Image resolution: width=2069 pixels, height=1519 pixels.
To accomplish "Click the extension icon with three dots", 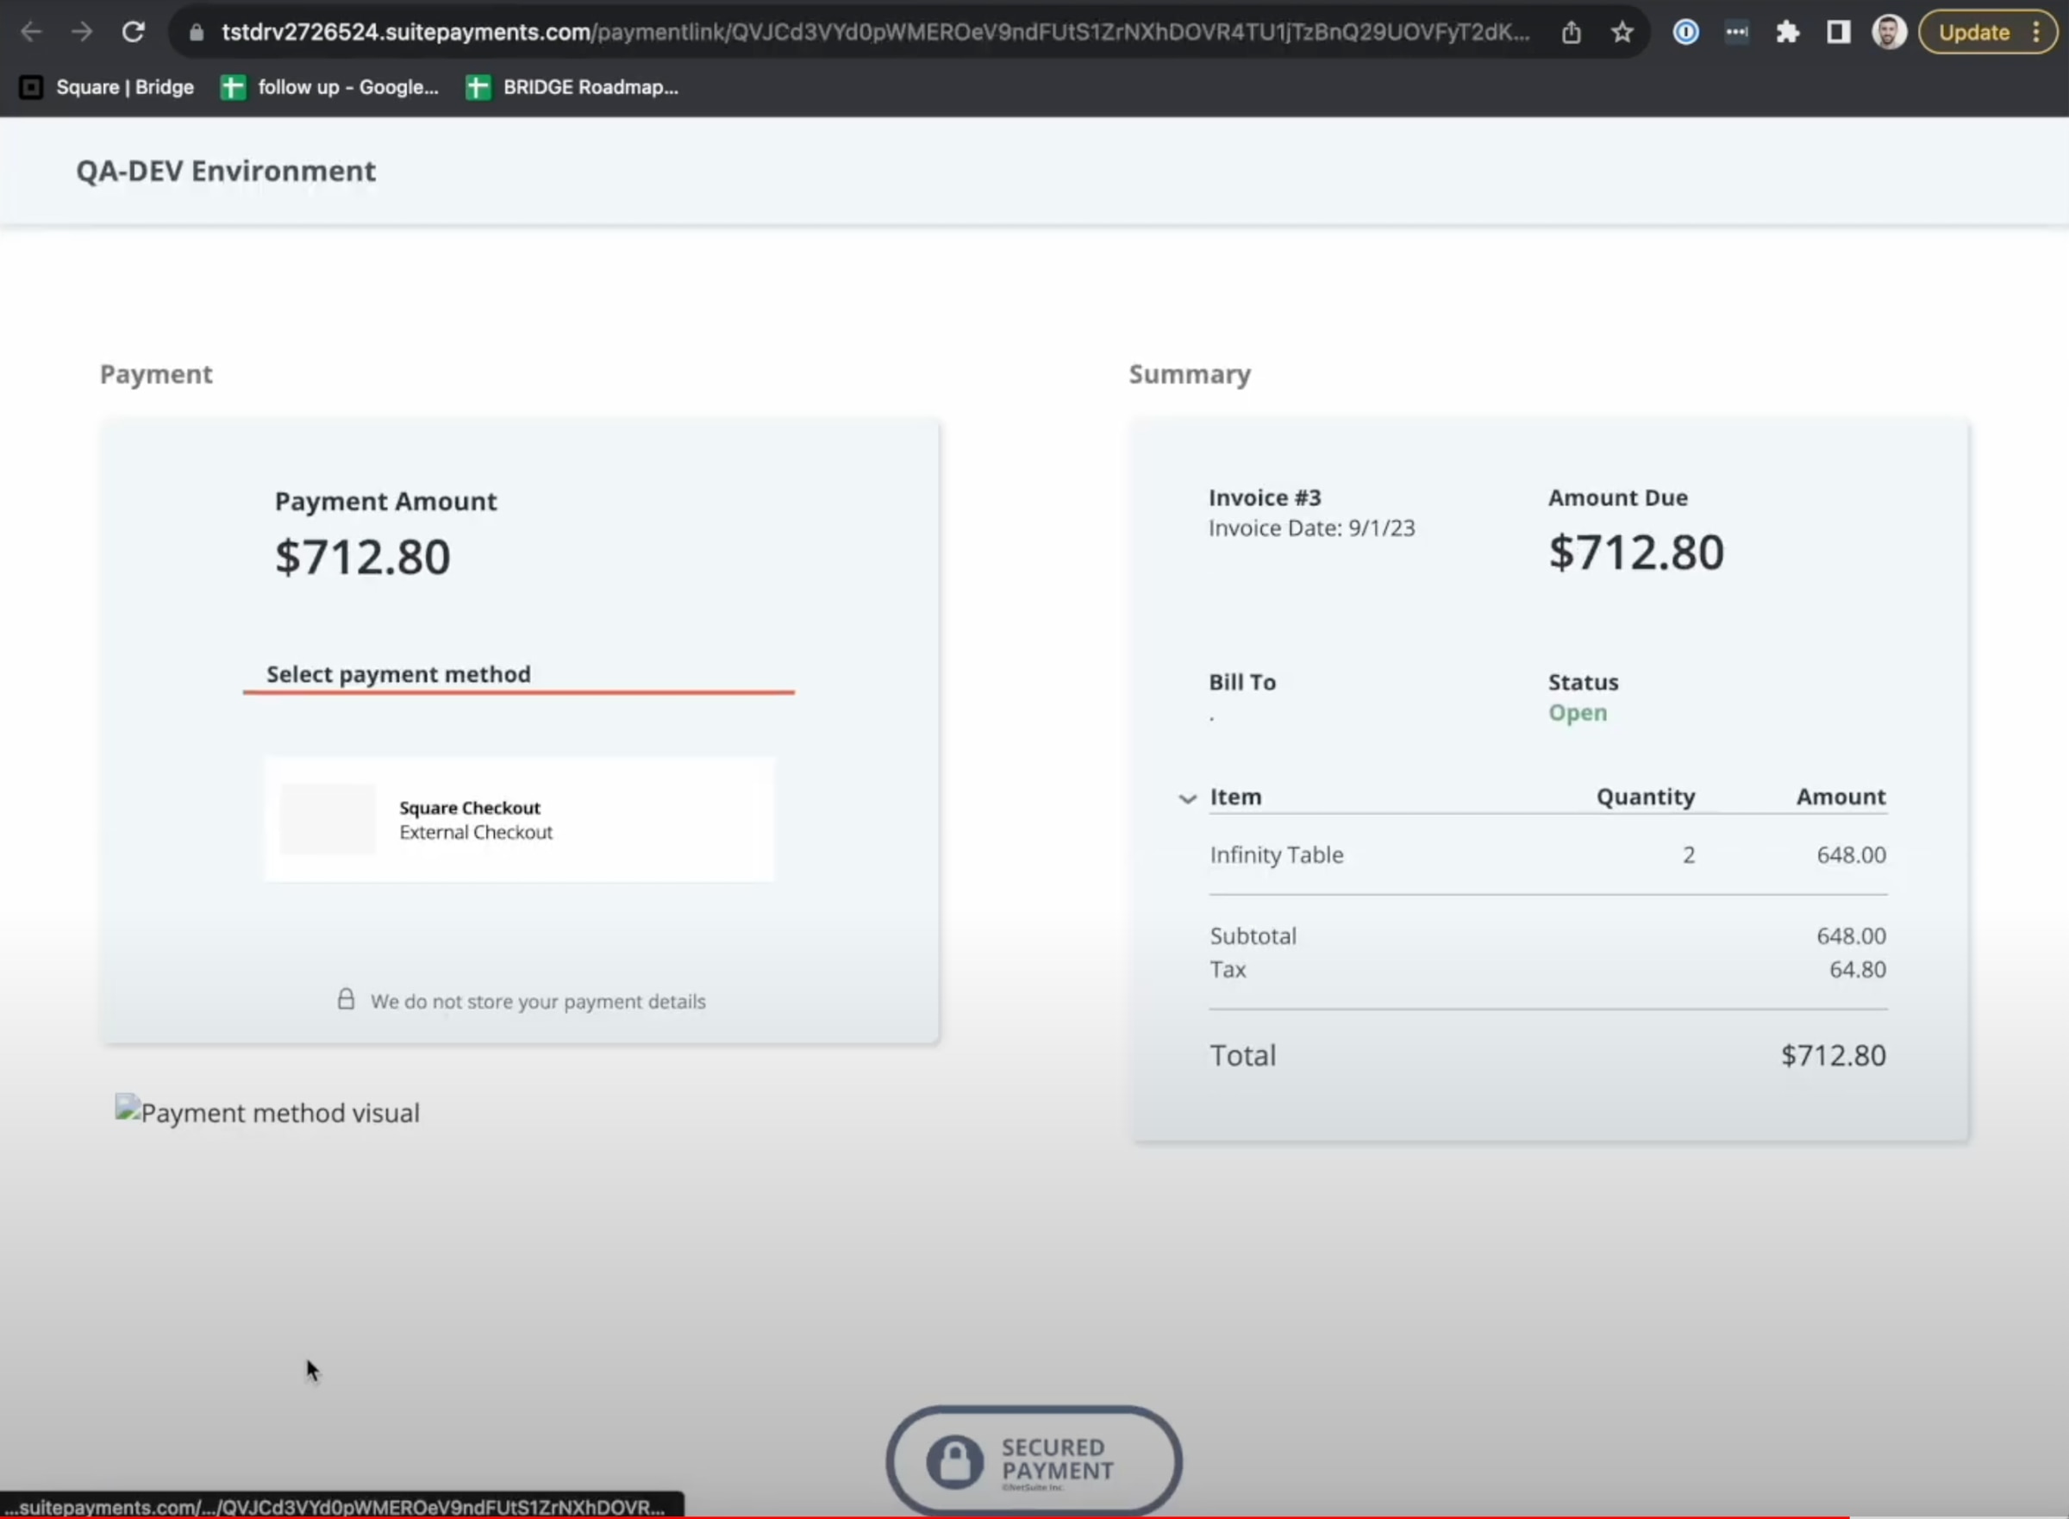I will click(1736, 32).
